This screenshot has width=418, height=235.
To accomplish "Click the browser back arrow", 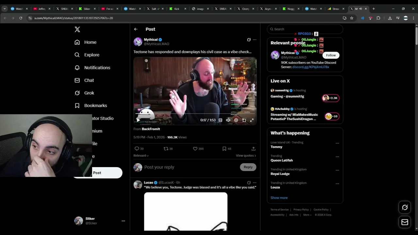I will click(5, 18).
